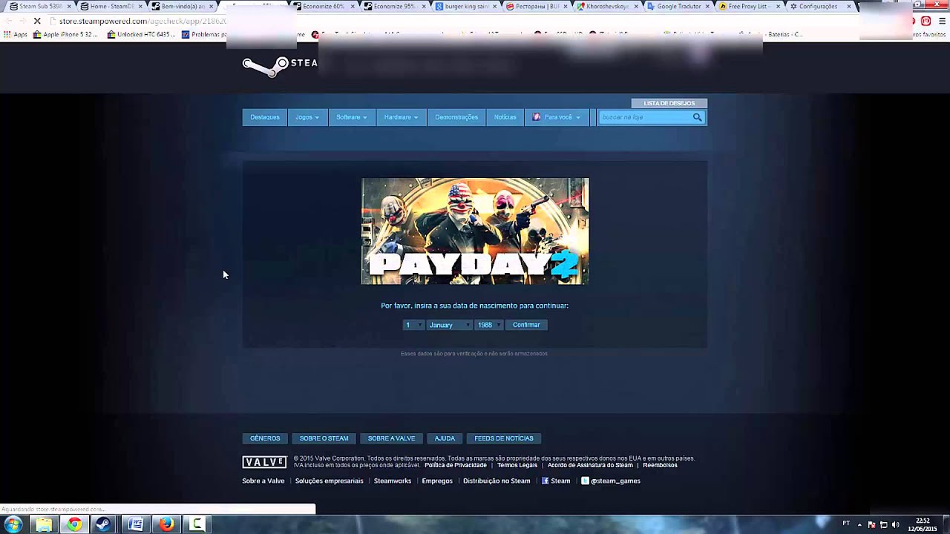The width and height of the screenshot is (950, 534).
Task: Switch to the Home - SteamDB browser tab
Action: [111, 6]
